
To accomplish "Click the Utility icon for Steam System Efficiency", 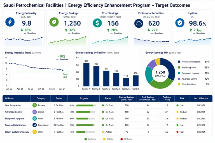I will (34, 132).
